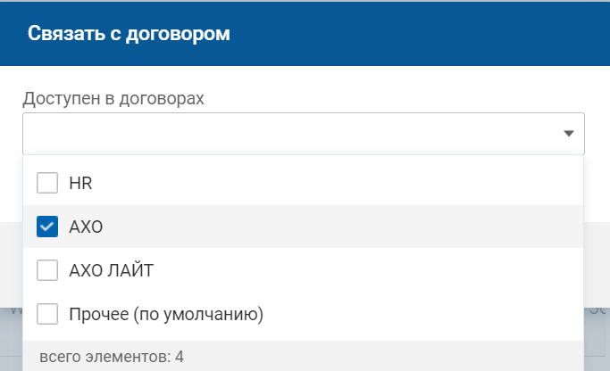
Task: Click the "Доступен в договорах" field label
Action: point(113,98)
